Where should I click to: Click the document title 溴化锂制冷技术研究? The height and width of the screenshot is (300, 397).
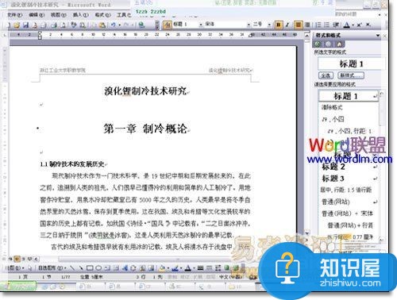145,91
